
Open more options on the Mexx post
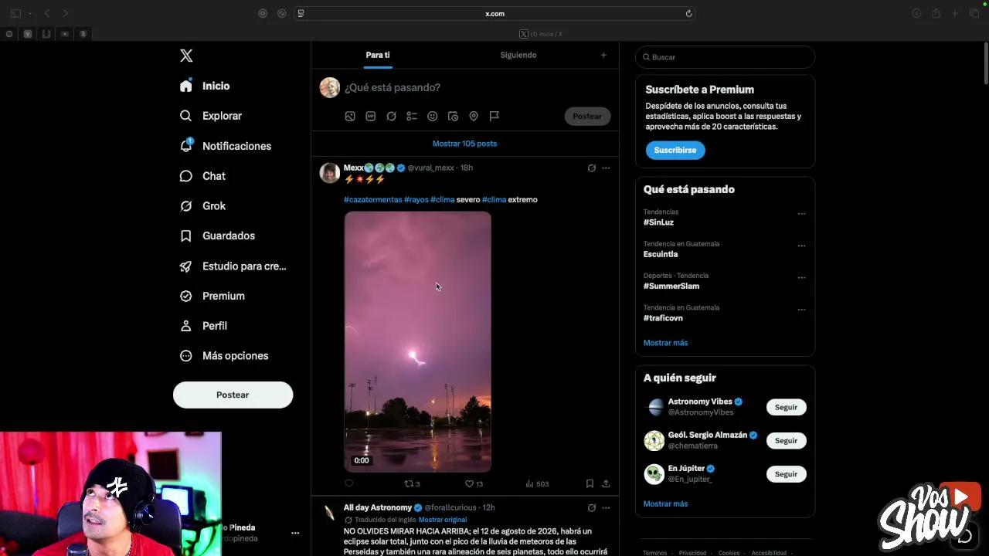coord(606,168)
